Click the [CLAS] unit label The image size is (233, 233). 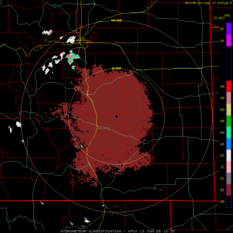219,18
